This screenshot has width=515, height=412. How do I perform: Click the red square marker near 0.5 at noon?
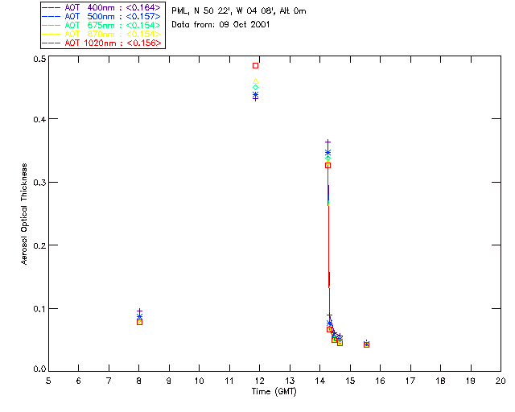tap(255, 66)
